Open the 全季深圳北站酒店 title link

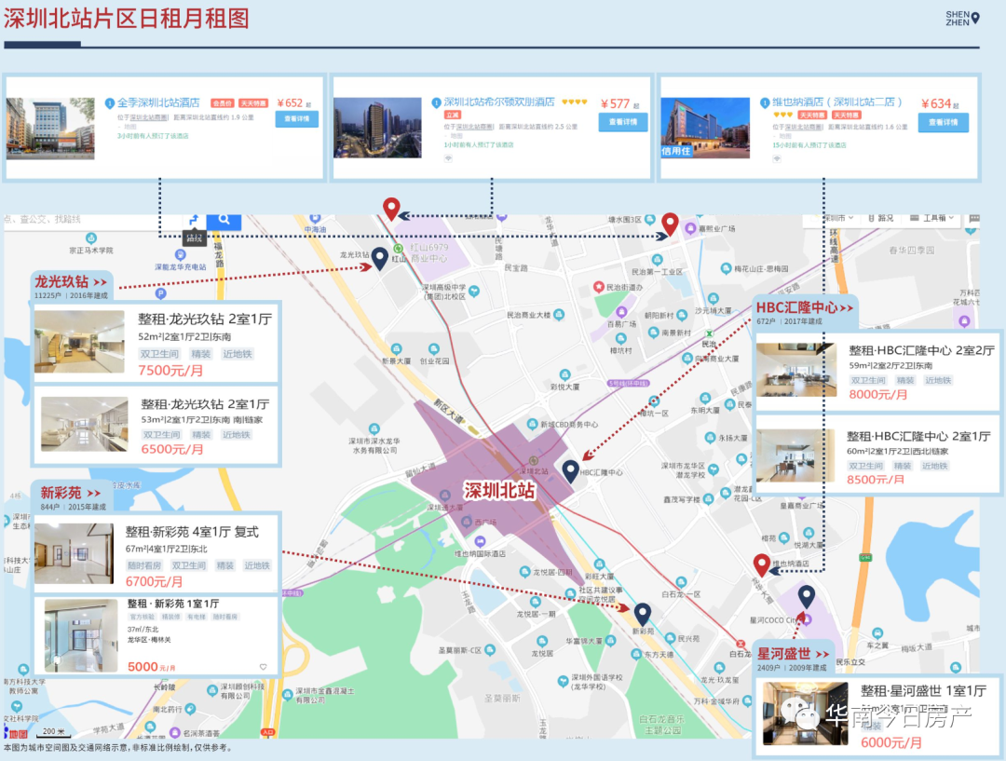(158, 102)
